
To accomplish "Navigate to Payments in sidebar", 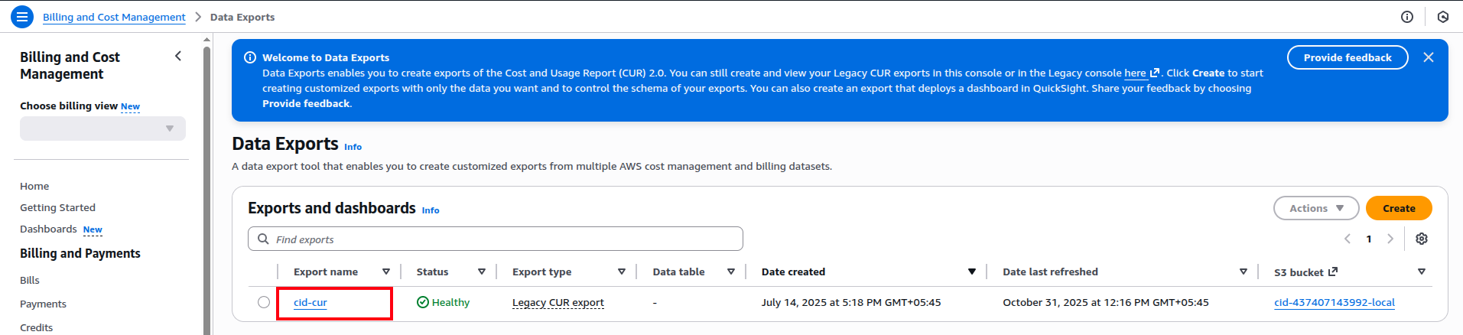I will click(43, 304).
